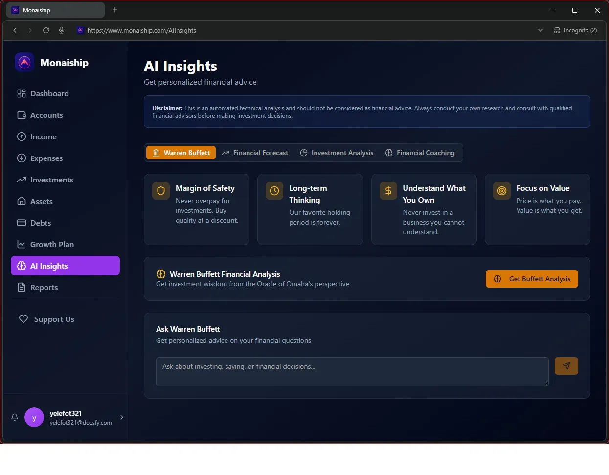
Task: Select the Monaiship browser tab
Action: [x=56, y=10]
